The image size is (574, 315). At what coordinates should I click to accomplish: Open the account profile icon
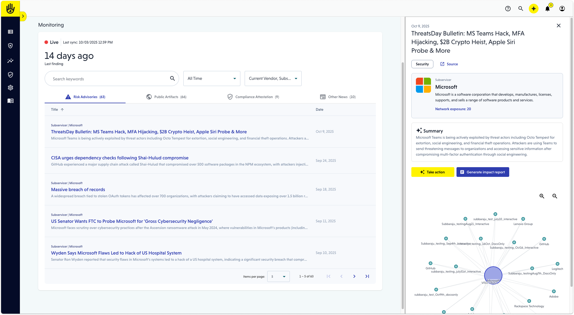click(562, 8)
